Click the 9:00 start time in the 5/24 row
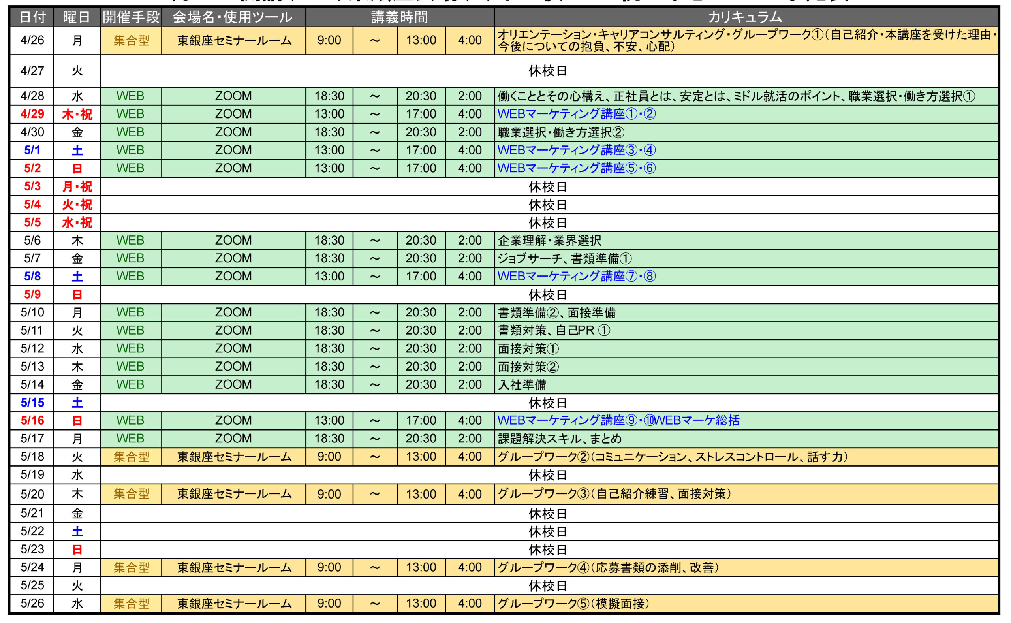The height and width of the screenshot is (623, 1011). tap(329, 568)
